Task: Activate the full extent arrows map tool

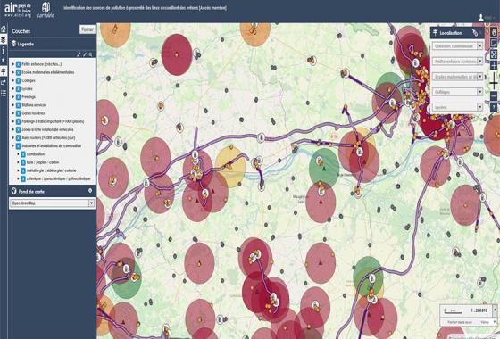Action: pos(494,54)
